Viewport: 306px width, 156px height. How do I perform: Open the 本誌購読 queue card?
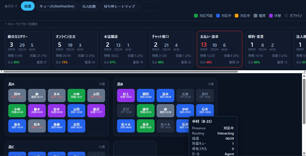pos(123,49)
